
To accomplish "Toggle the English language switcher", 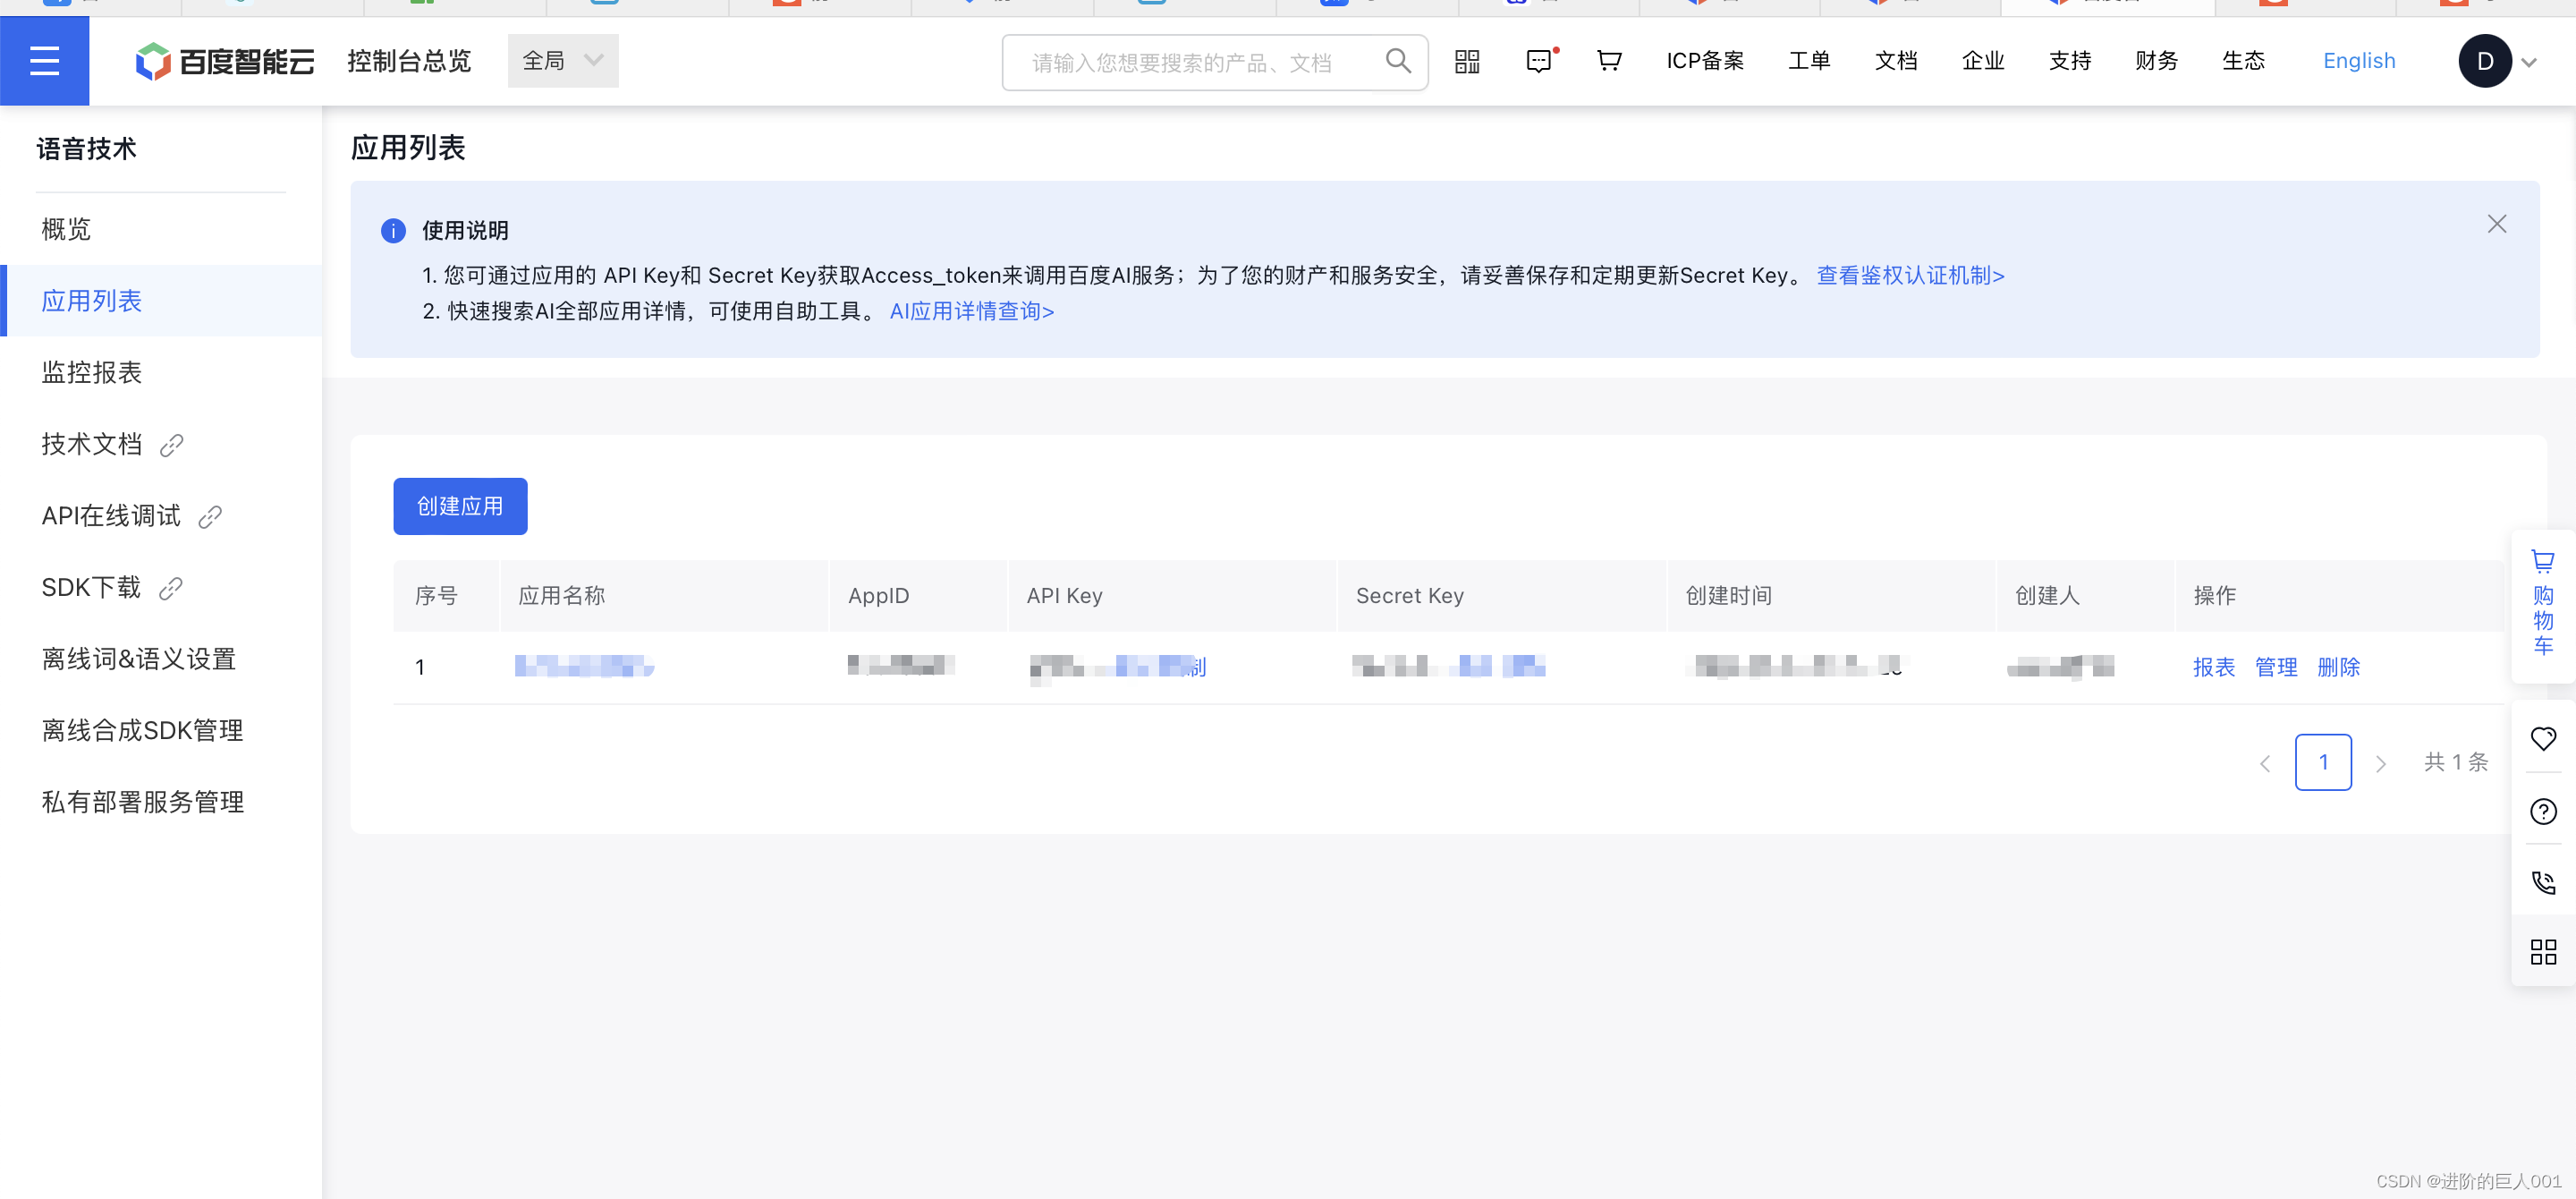I will click(2360, 61).
